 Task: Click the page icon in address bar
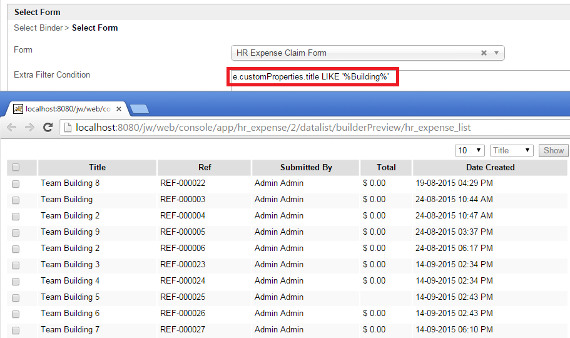pos(68,128)
